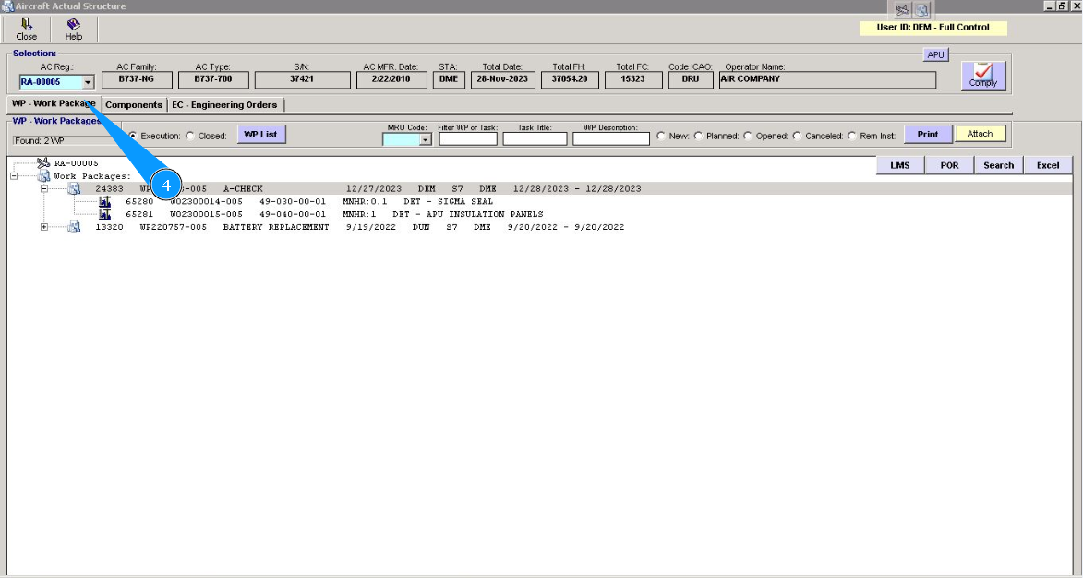This screenshot has width=1083, height=584.
Task: Switch to the Components tab
Action: tap(134, 105)
